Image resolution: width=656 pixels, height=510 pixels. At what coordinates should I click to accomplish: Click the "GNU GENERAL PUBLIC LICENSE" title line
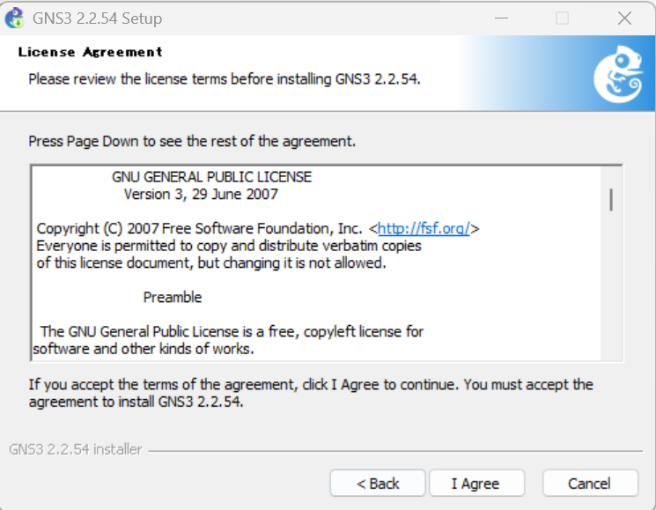(x=211, y=177)
